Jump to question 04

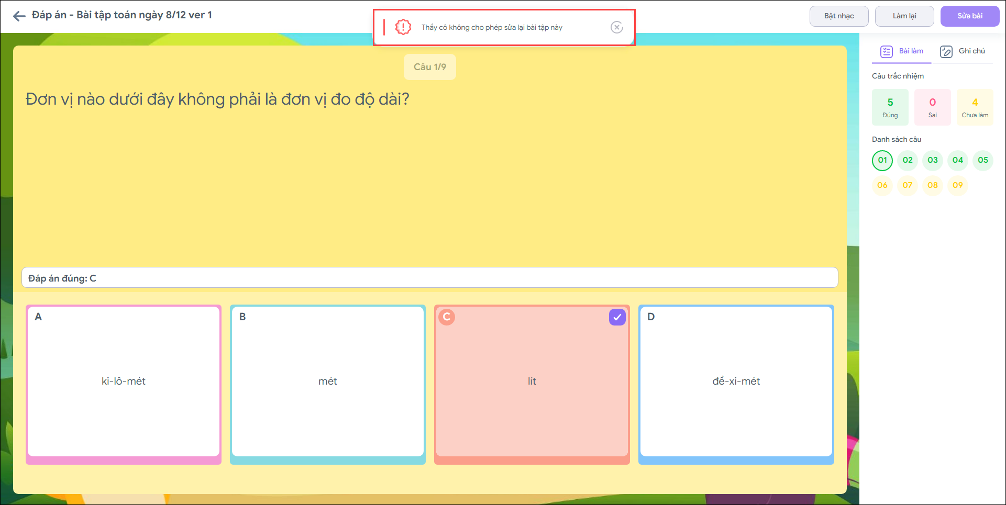click(958, 160)
